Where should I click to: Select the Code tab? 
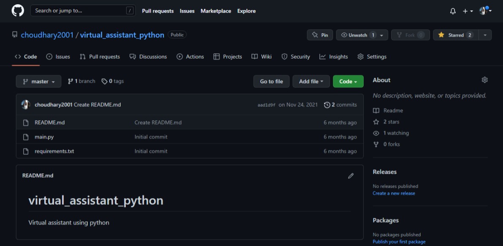pyautogui.click(x=26, y=56)
